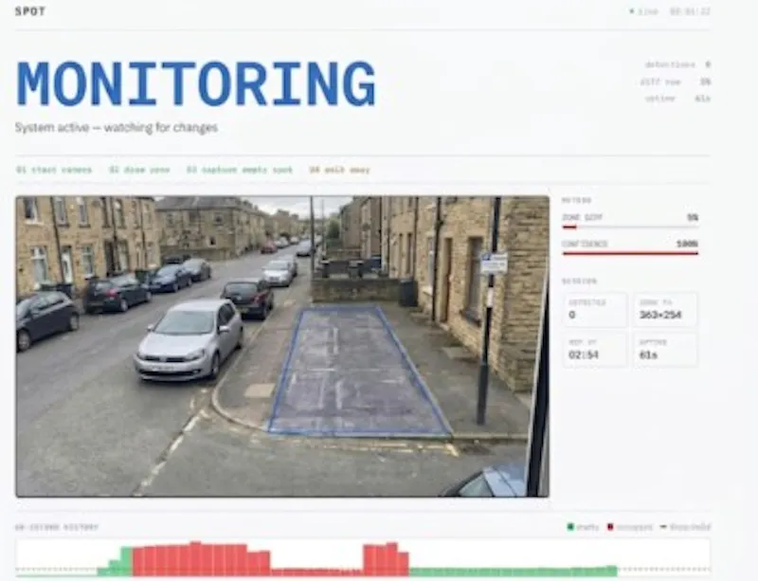This screenshot has height=581, width=758.
Task: Click the clock time in the top right
Action: [x=690, y=11]
